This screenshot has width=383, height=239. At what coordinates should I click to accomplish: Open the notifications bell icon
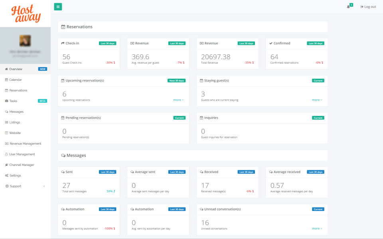pyautogui.click(x=348, y=7)
